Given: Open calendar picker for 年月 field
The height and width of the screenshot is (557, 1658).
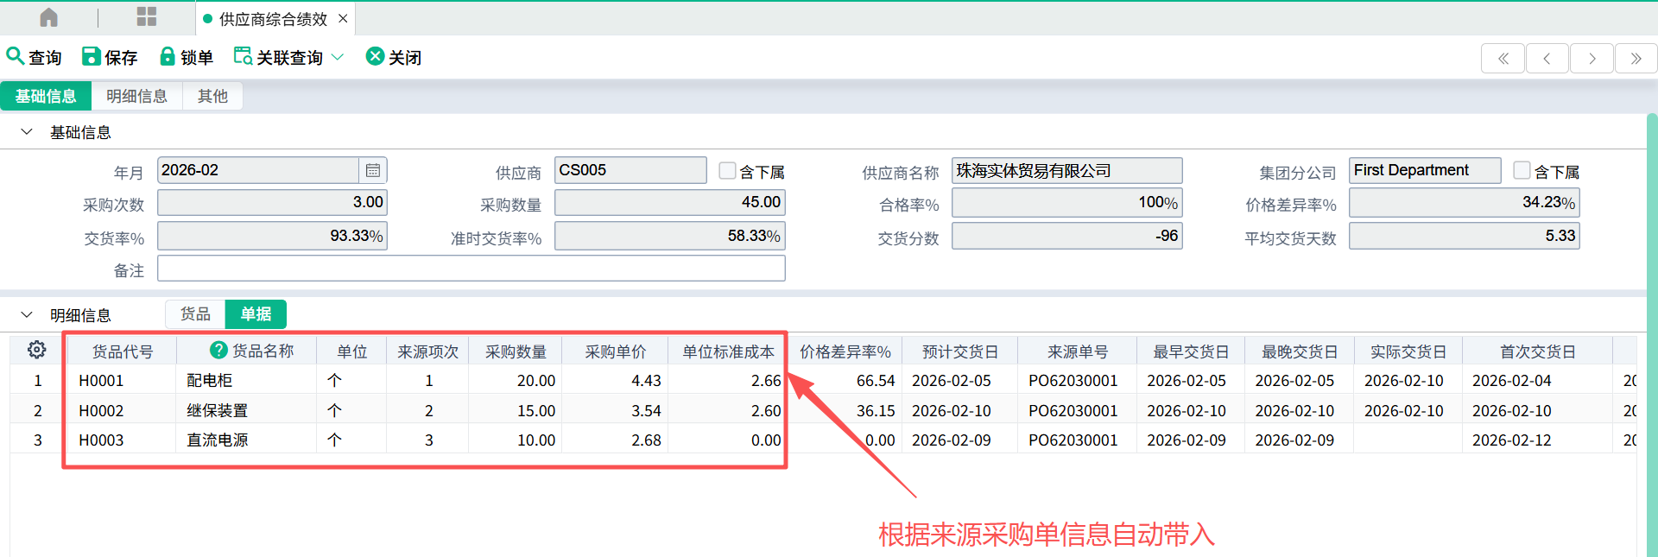Looking at the screenshot, I should 373,170.
